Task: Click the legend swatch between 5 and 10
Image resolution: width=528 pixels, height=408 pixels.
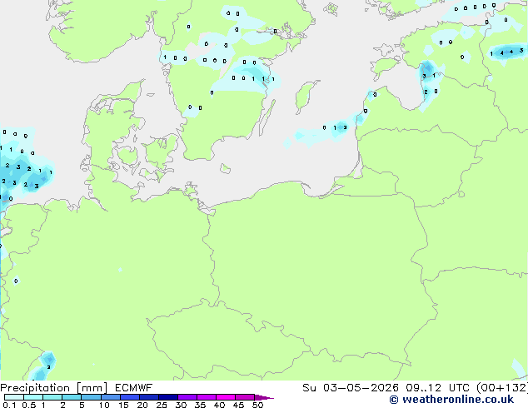Action: pyautogui.click(x=91, y=397)
